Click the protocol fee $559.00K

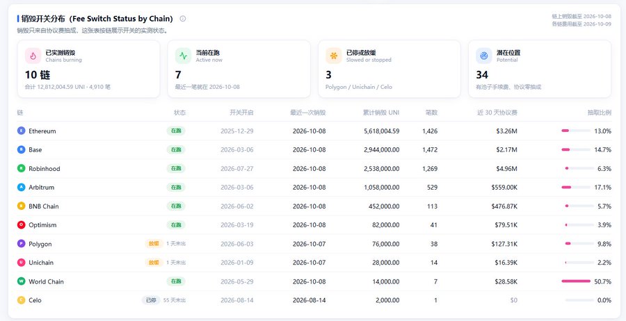point(504,187)
